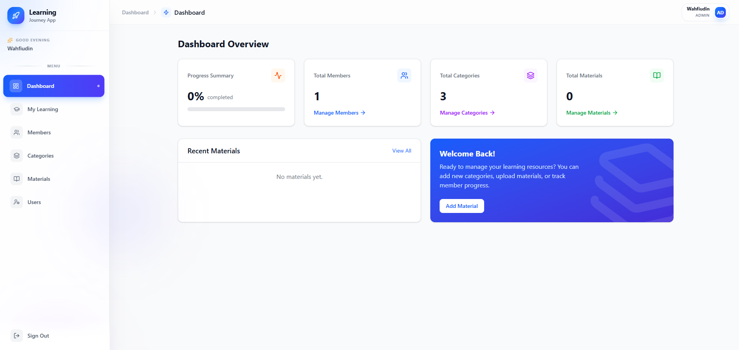Click the Wahfiudin name under the greeting
This screenshot has height=350, width=739.
click(20, 48)
